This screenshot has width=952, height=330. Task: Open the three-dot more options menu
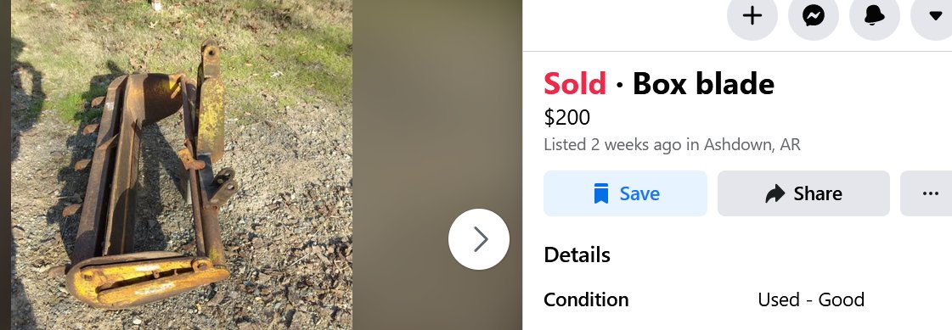tap(929, 193)
